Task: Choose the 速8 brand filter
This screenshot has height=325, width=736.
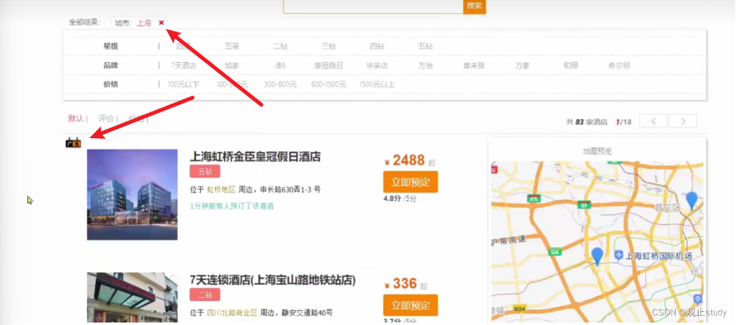Action: pyautogui.click(x=280, y=66)
